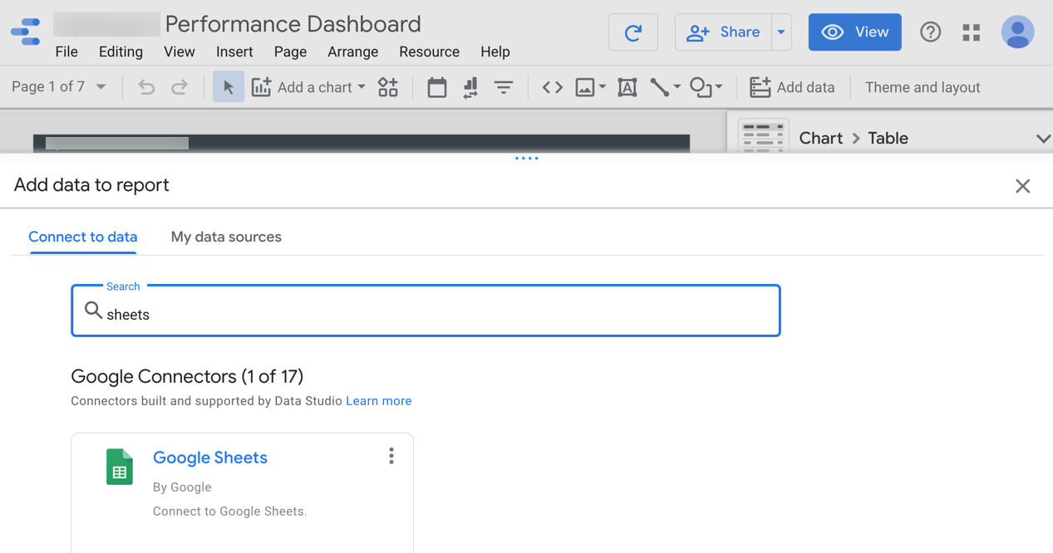This screenshot has height=553, width=1053.
Task: Insert a filter control icon
Action: [504, 87]
